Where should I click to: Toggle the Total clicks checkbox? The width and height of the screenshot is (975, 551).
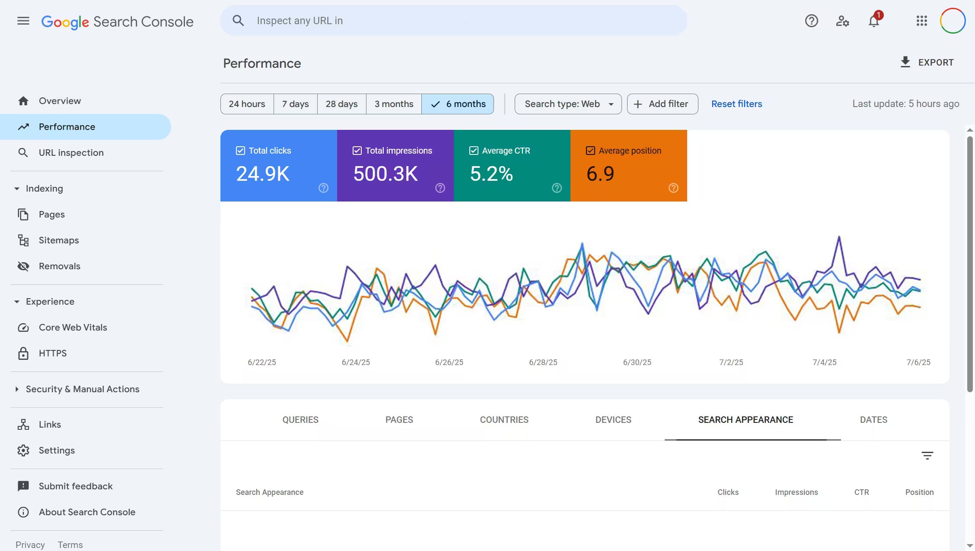[x=241, y=151]
